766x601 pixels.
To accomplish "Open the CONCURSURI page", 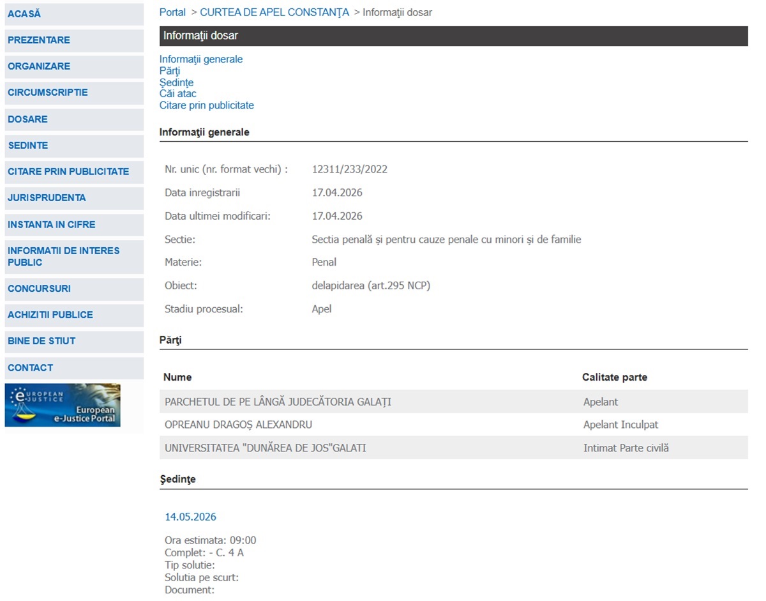I will coord(74,289).
